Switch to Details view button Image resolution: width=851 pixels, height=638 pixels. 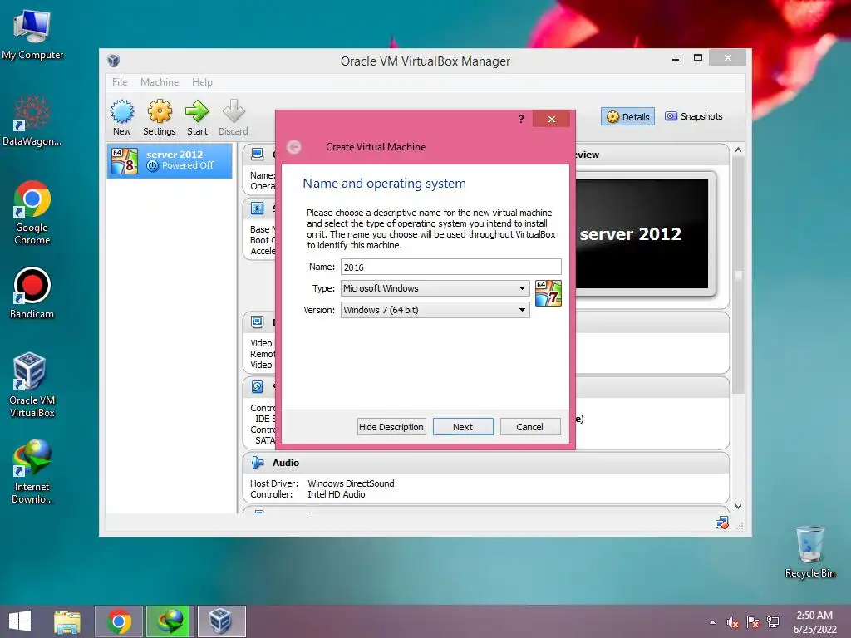628,116
